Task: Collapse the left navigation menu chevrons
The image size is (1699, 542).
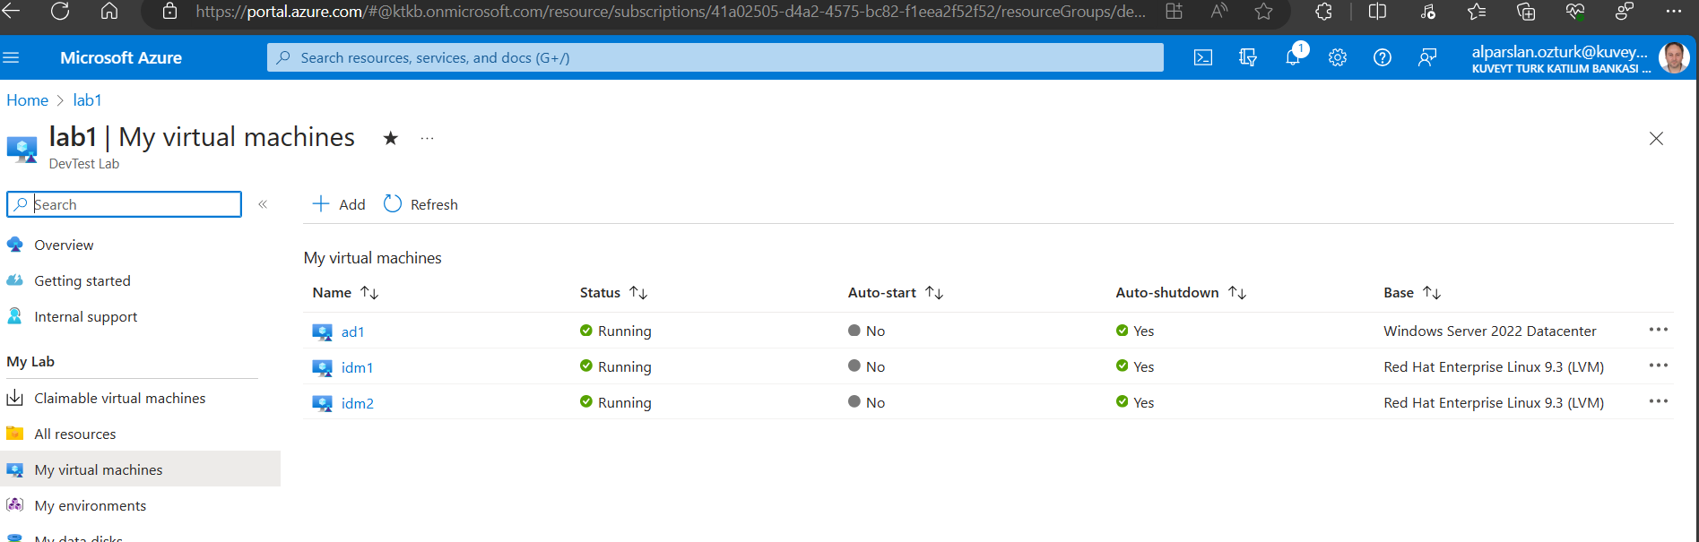Action: pyautogui.click(x=263, y=204)
